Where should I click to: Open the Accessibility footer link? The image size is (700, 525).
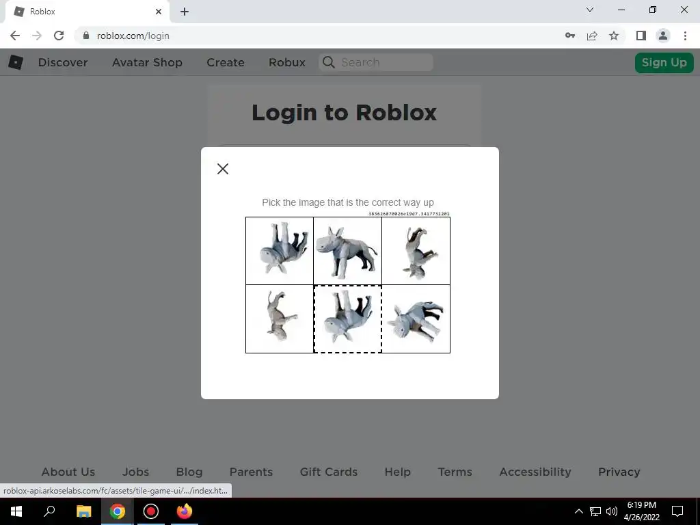click(535, 472)
